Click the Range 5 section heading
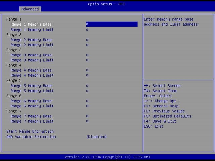 coord(14,80)
